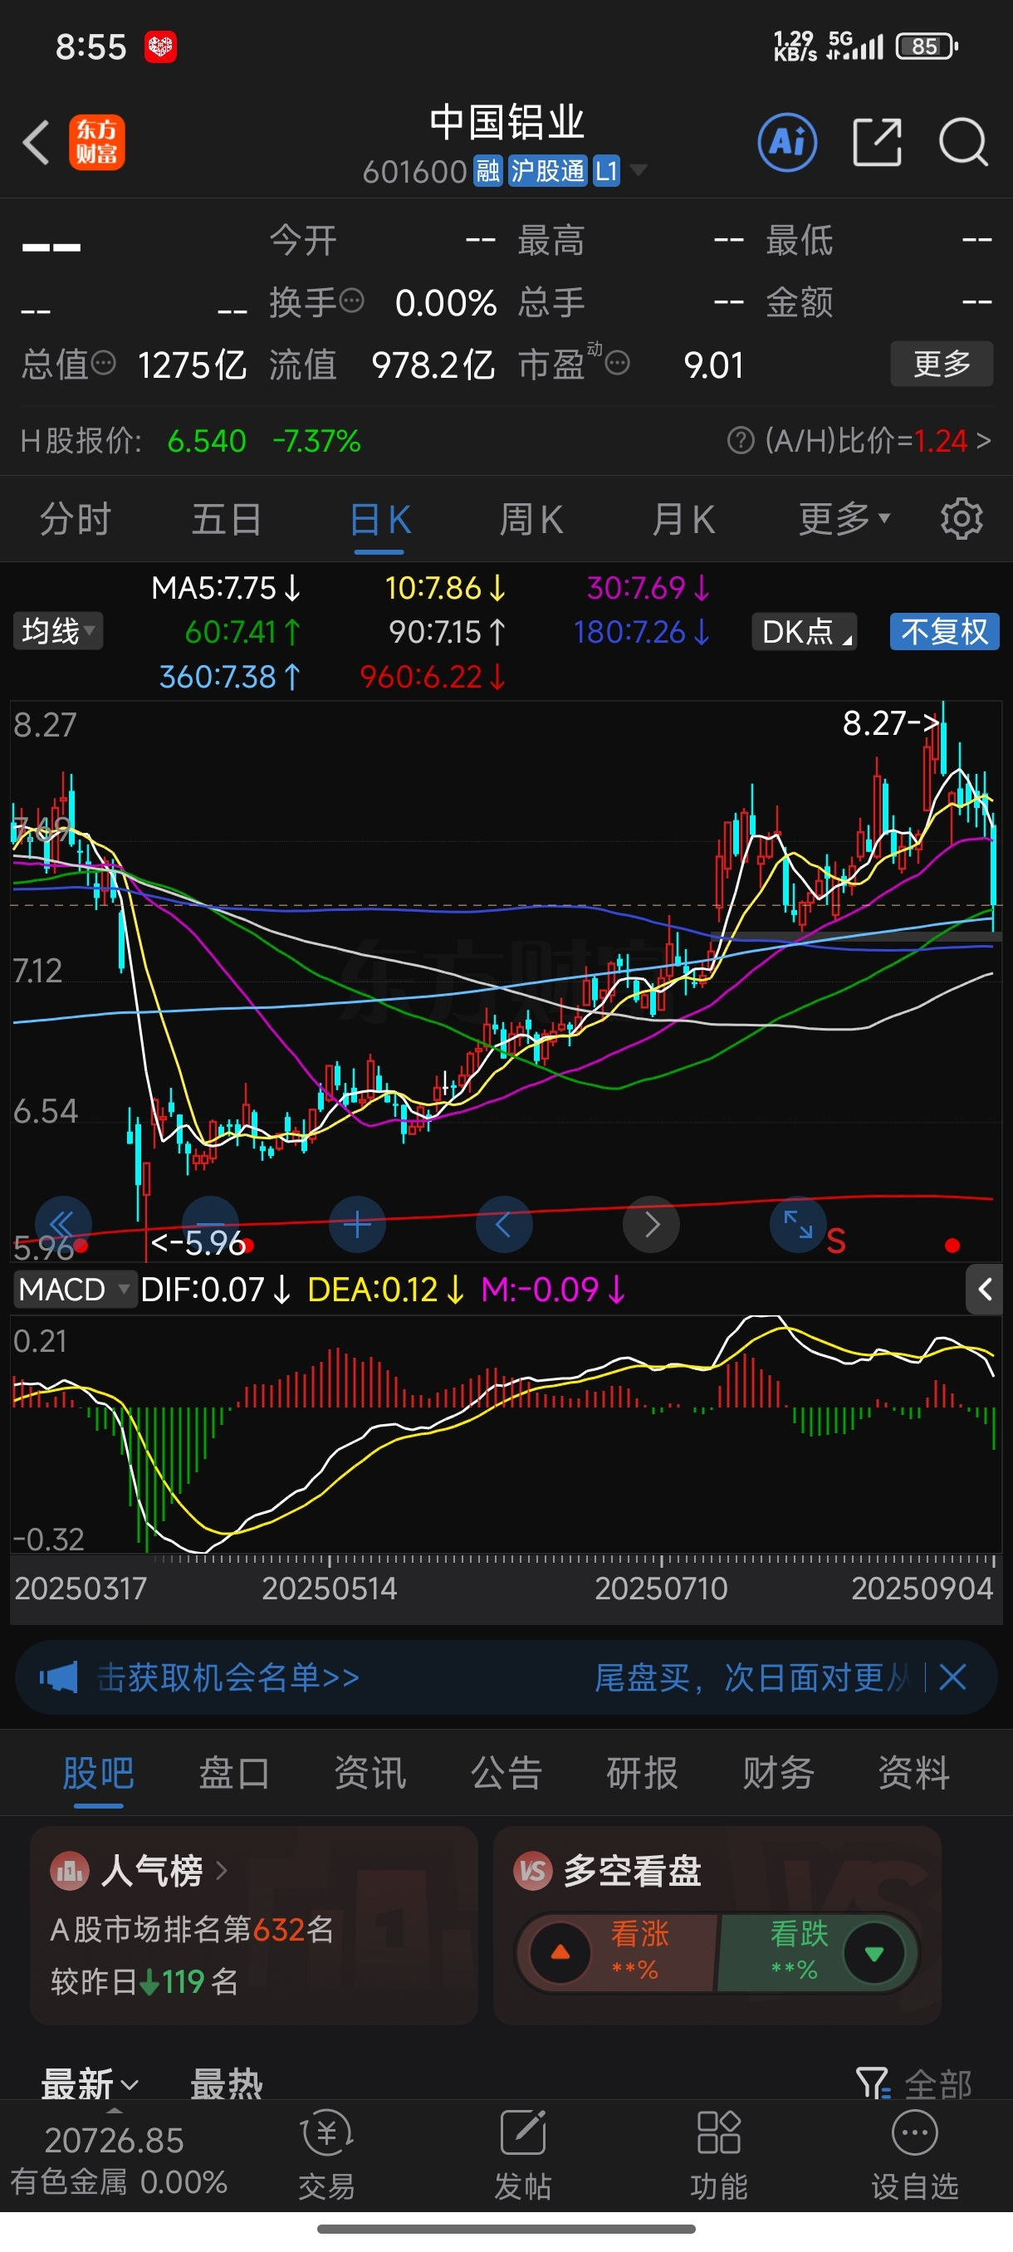Tap the share icon
This screenshot has width=1013, height=2252.
coord(877,142)
